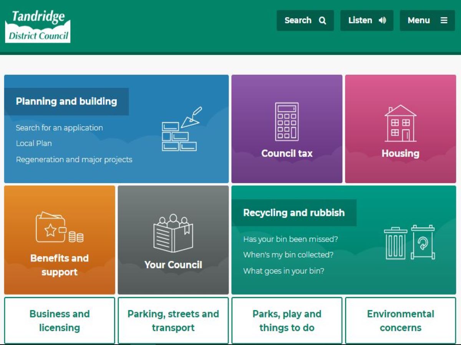This screenshot has width=461, height=345.
Task: Click the hamburger menu icon
Action: click(x=444, y=20)
